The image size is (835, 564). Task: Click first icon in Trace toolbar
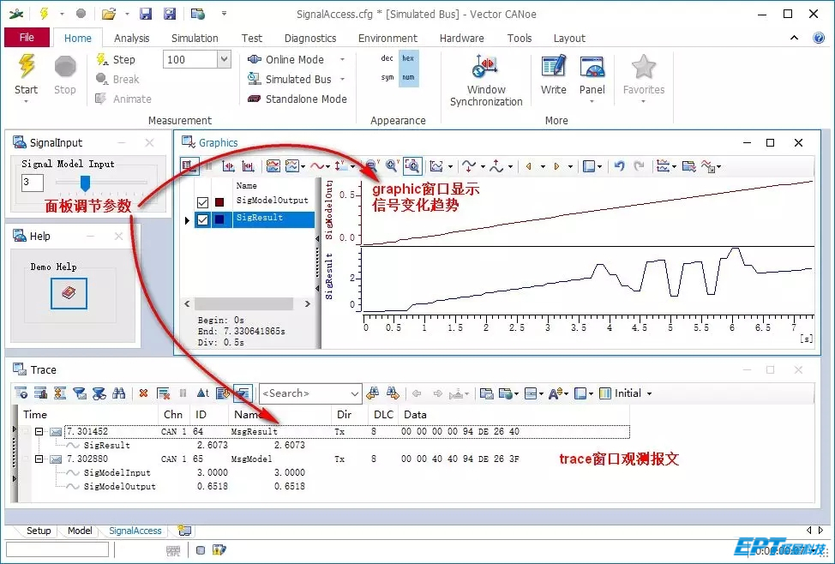pos(21,393)
